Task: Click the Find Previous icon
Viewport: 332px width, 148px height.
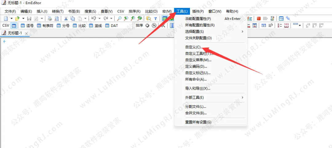Action: (x=126, y=19)
